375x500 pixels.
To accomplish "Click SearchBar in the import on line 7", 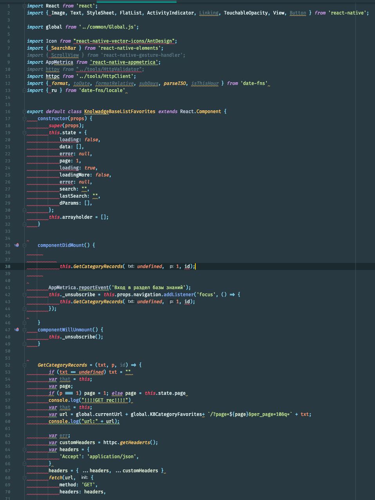I will (63, 48).
